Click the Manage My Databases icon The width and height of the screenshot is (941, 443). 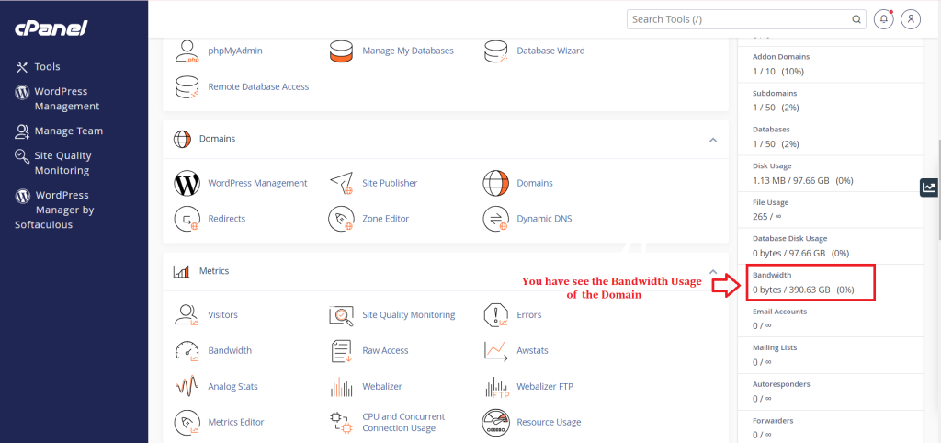click(x=342, y=51)
